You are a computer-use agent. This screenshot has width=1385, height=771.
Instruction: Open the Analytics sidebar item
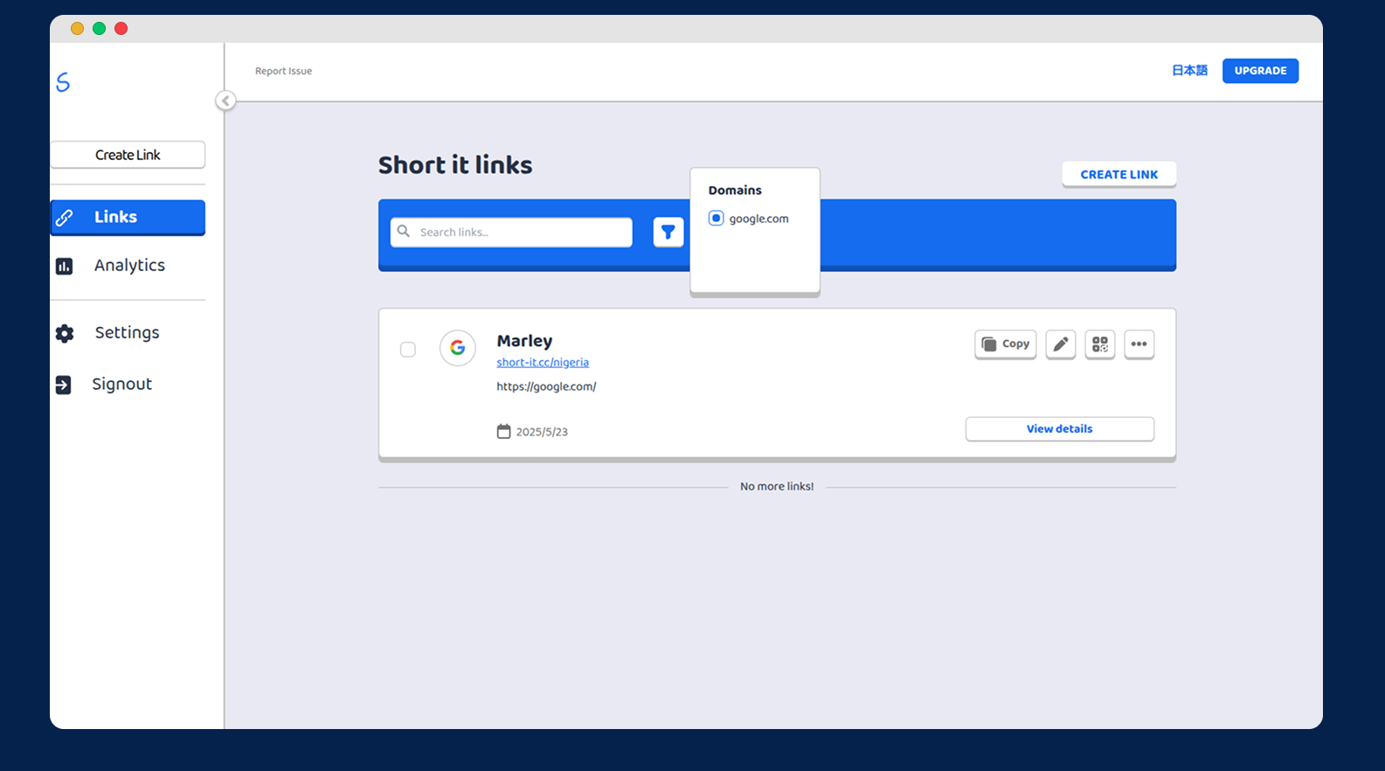pos(128,266)
